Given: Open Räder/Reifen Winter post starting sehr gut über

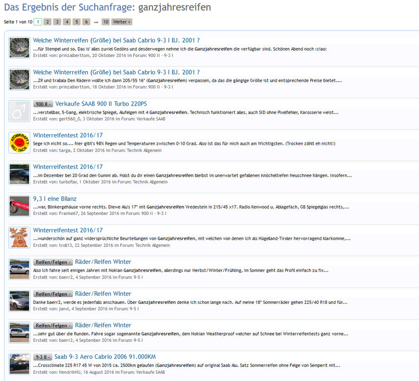Looking at the screenshot, I should [103, 325].
